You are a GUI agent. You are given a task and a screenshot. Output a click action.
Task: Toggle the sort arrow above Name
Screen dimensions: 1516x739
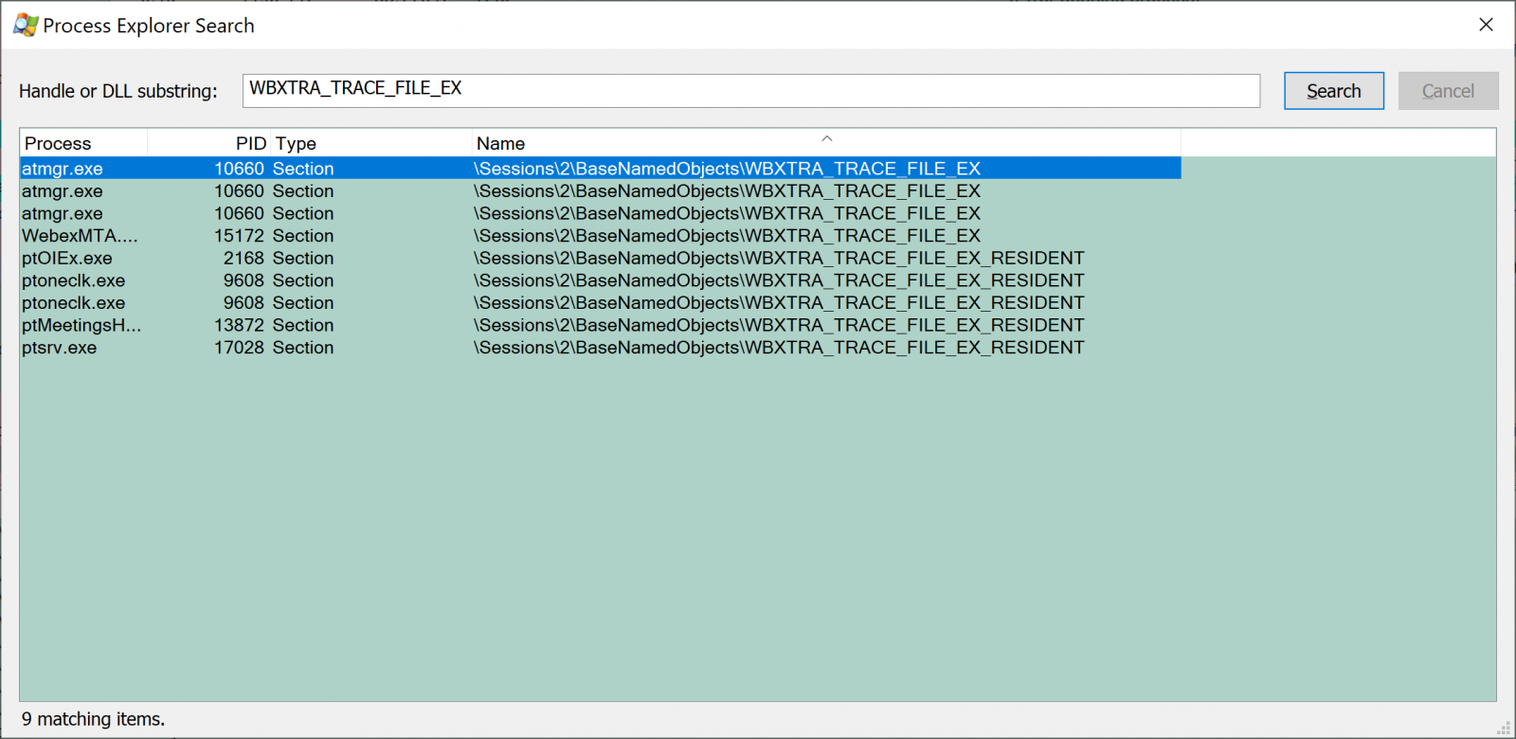pyautogui.click(x=826, y=138)
